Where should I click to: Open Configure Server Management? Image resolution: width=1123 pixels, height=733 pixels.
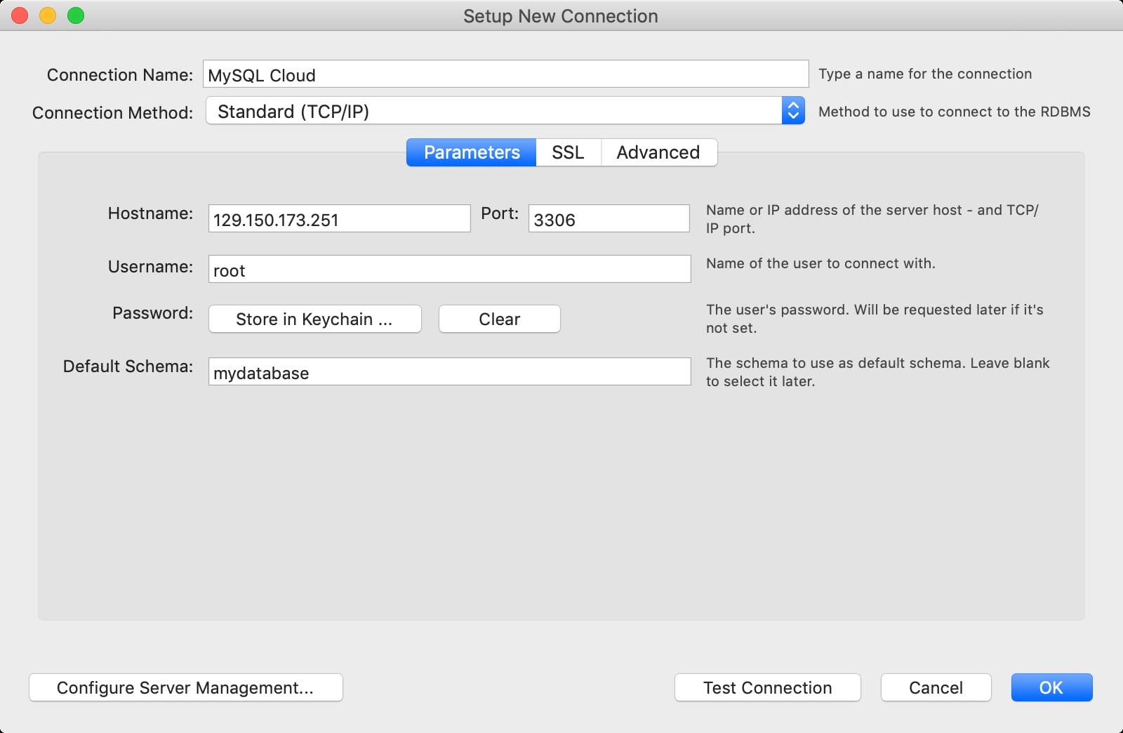pos(185,687)
